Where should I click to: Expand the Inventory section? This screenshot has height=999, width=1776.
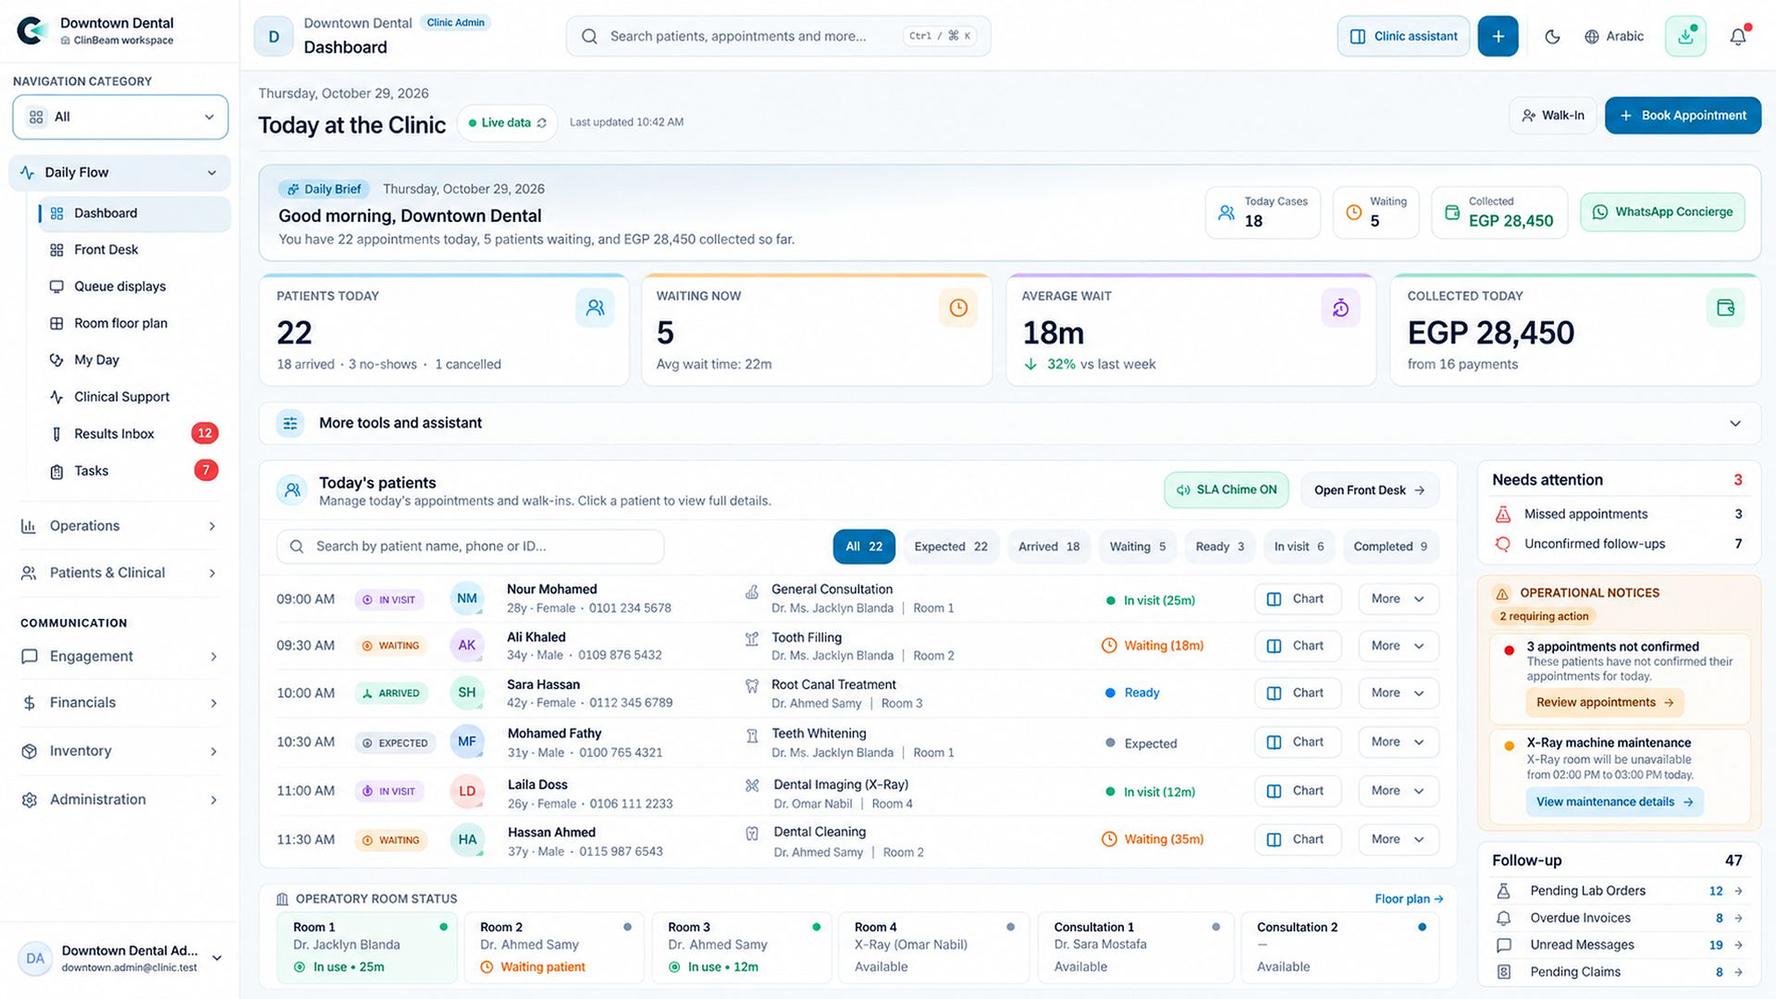tap(119, 751)
